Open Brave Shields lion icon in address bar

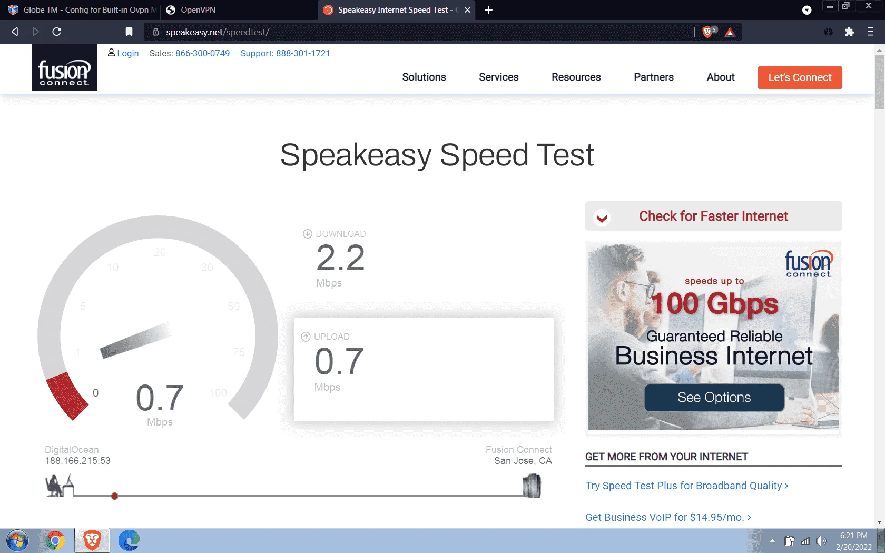click(x=707, y=32)
